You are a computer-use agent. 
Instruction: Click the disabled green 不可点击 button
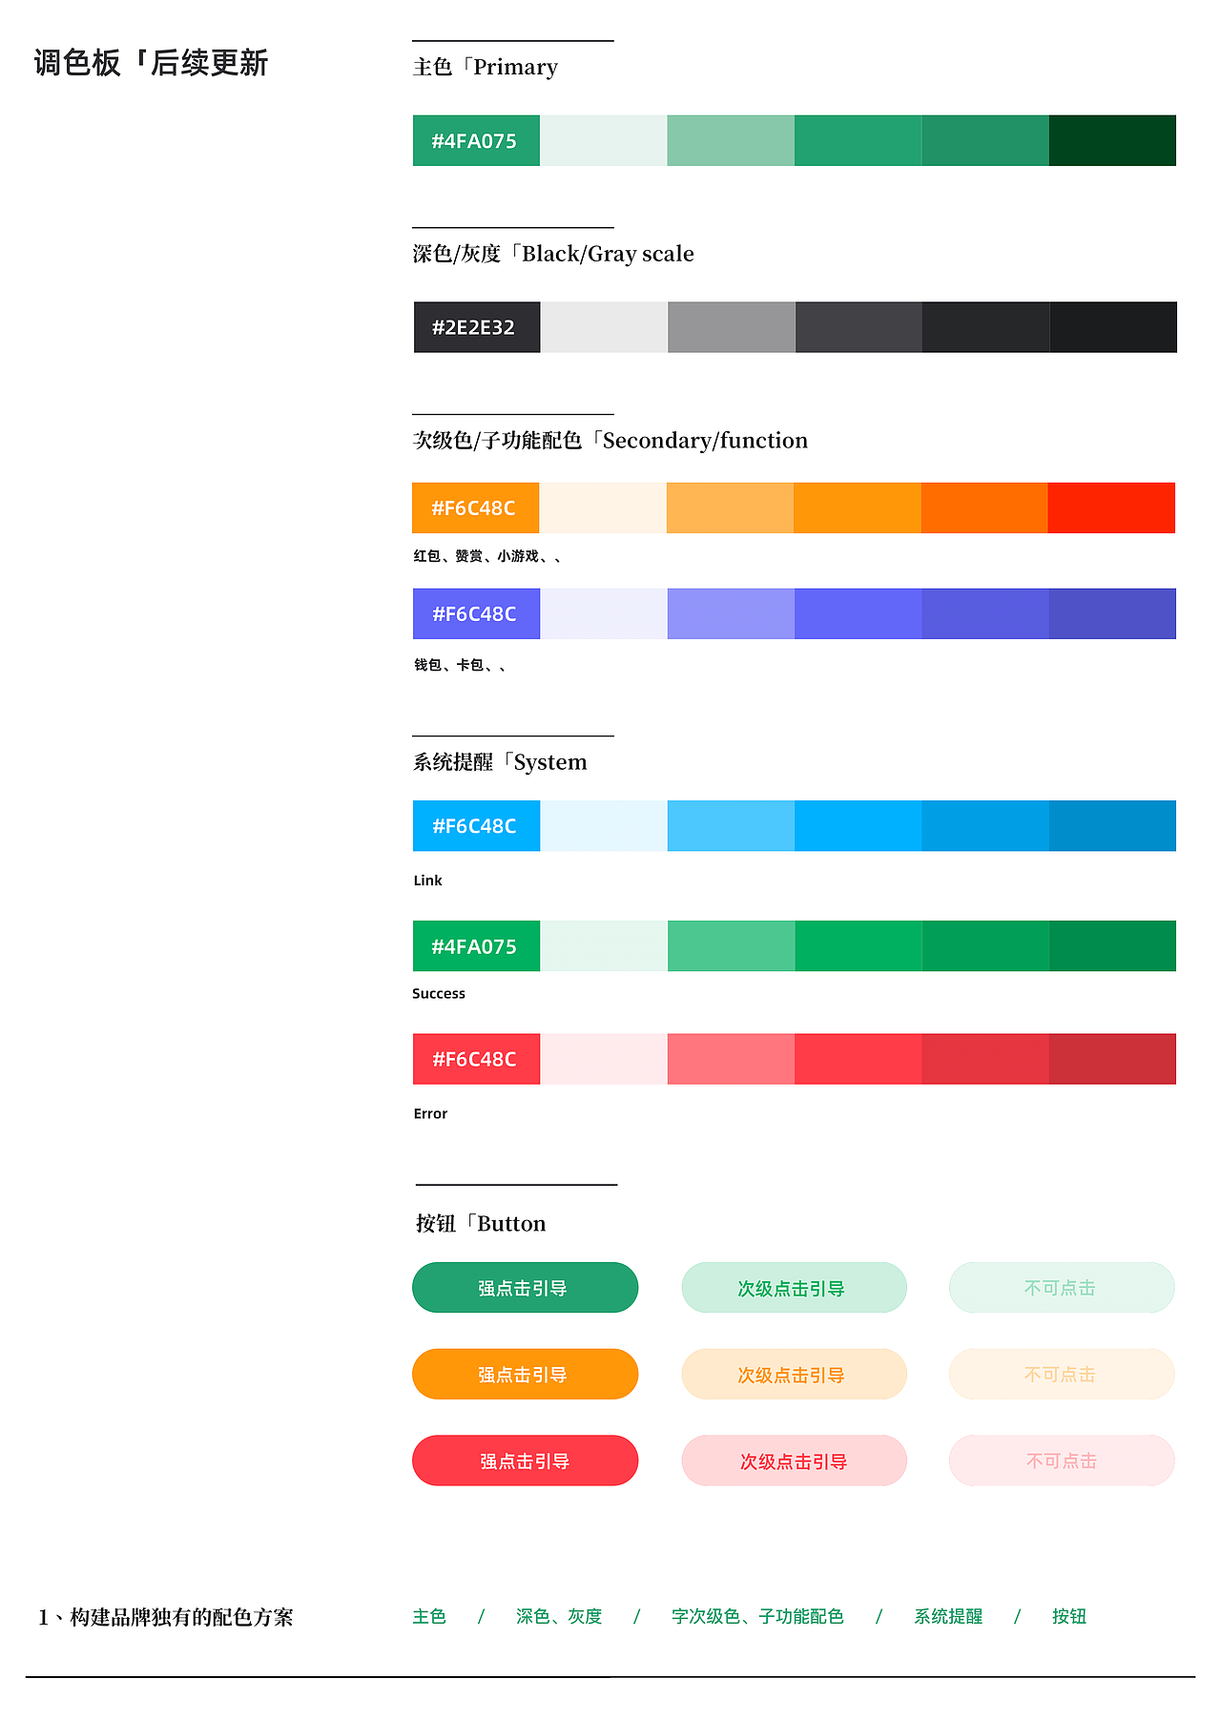(1062, 1287)
